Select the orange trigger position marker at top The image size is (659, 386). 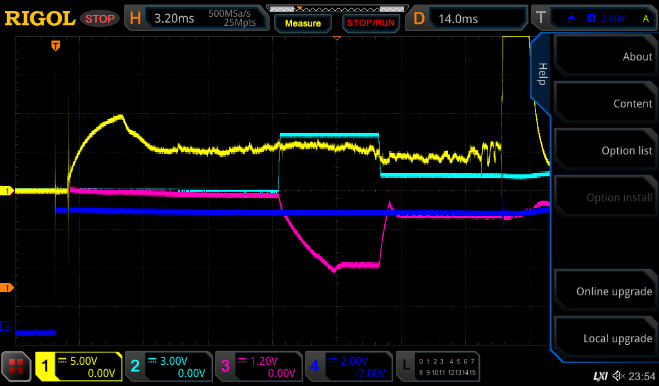[56, 45]
